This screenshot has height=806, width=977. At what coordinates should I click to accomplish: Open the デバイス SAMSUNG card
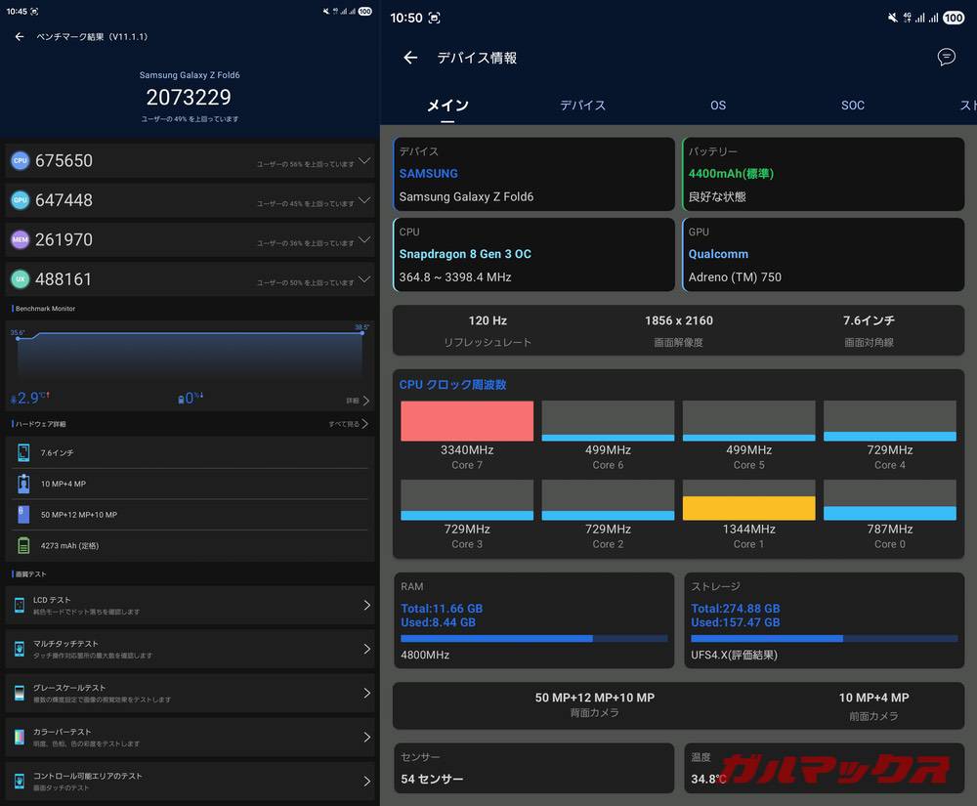[x=534, y=174]
